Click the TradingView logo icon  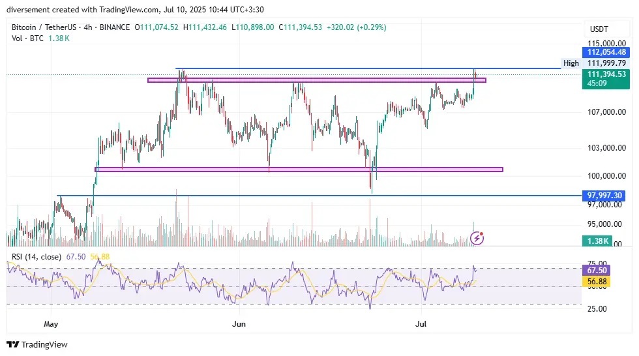click(12, 344)
